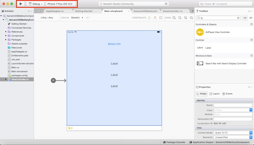Open the Events properties tab
254x145 pixels.
(227, 94)
